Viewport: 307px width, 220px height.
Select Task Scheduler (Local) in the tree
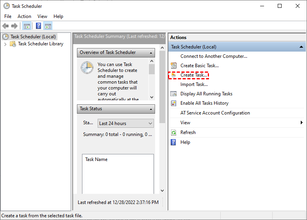33,37
